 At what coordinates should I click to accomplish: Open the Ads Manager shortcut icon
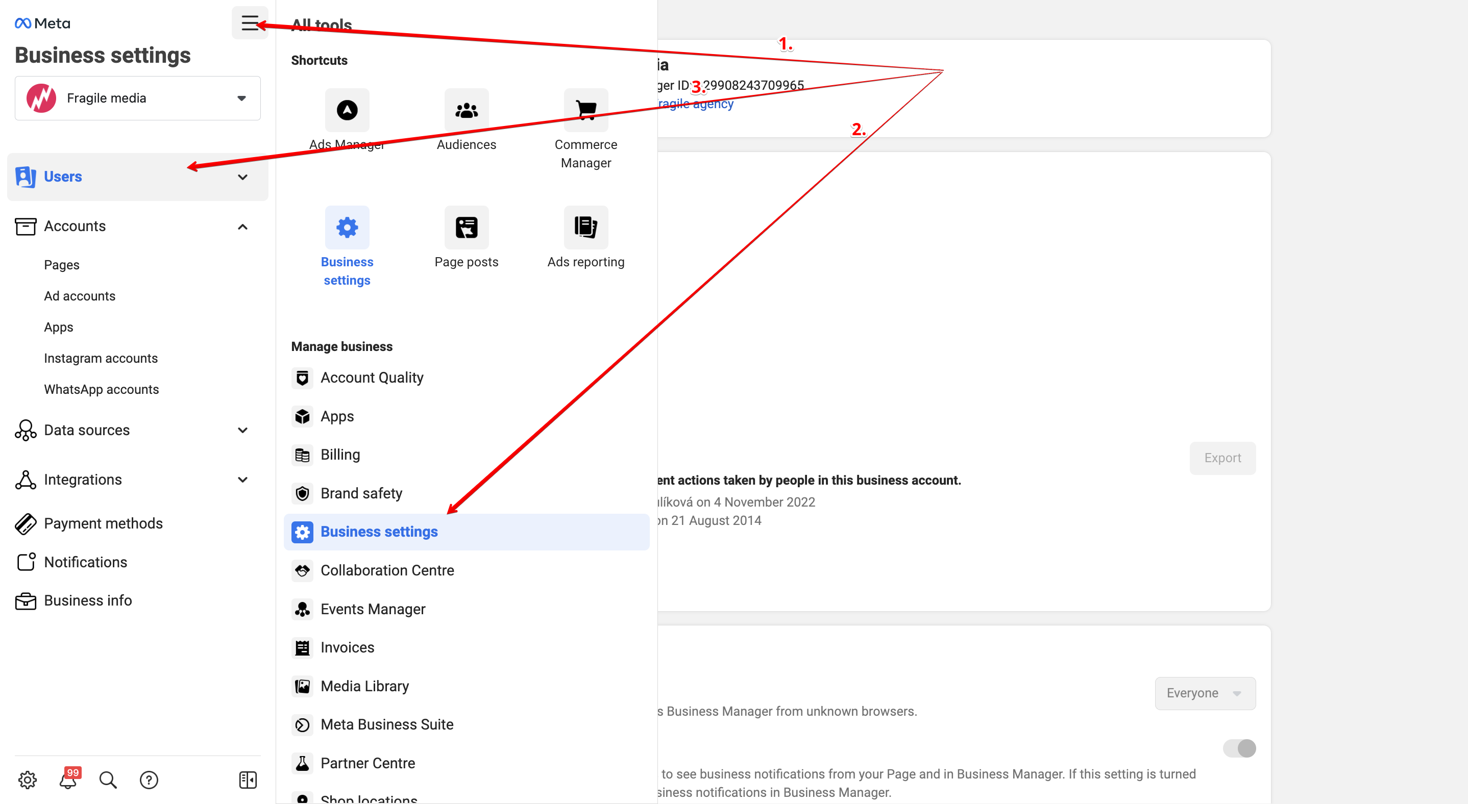click(x=347, y=110)
